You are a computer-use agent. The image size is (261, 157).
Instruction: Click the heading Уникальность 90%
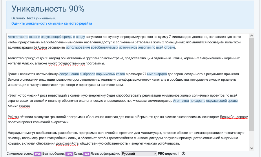click(x=48, y=9)
